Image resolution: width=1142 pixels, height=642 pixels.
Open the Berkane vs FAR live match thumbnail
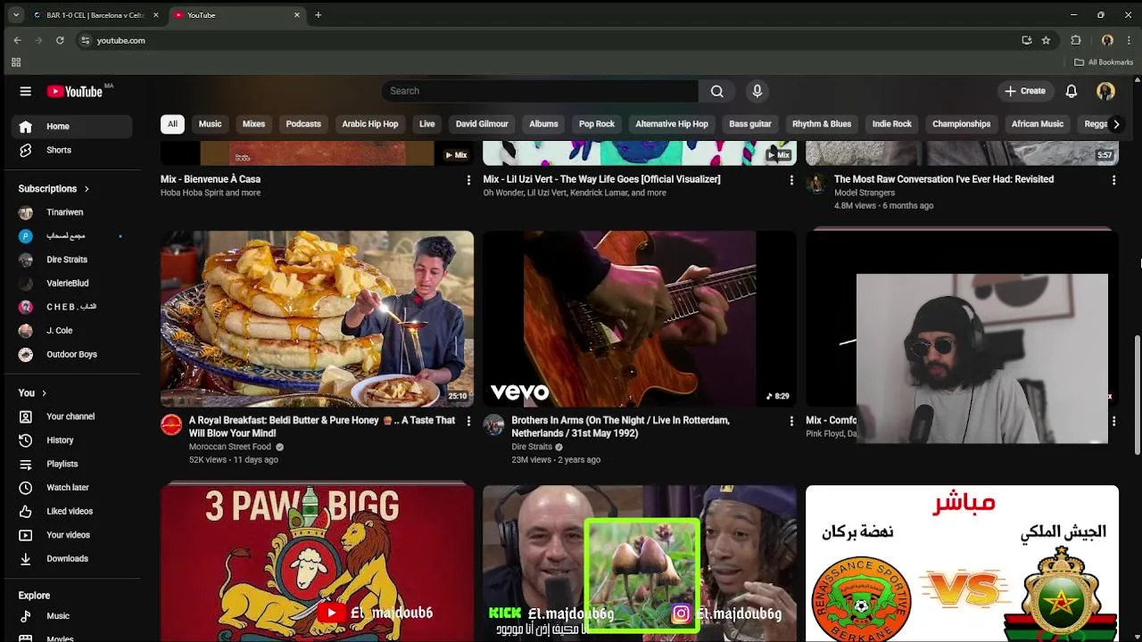tap(962, 564)
